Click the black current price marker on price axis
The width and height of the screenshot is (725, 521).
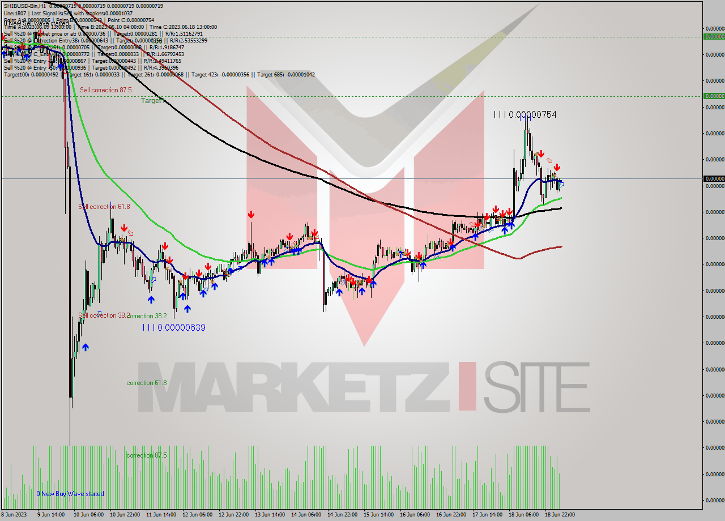pos(714,178)
